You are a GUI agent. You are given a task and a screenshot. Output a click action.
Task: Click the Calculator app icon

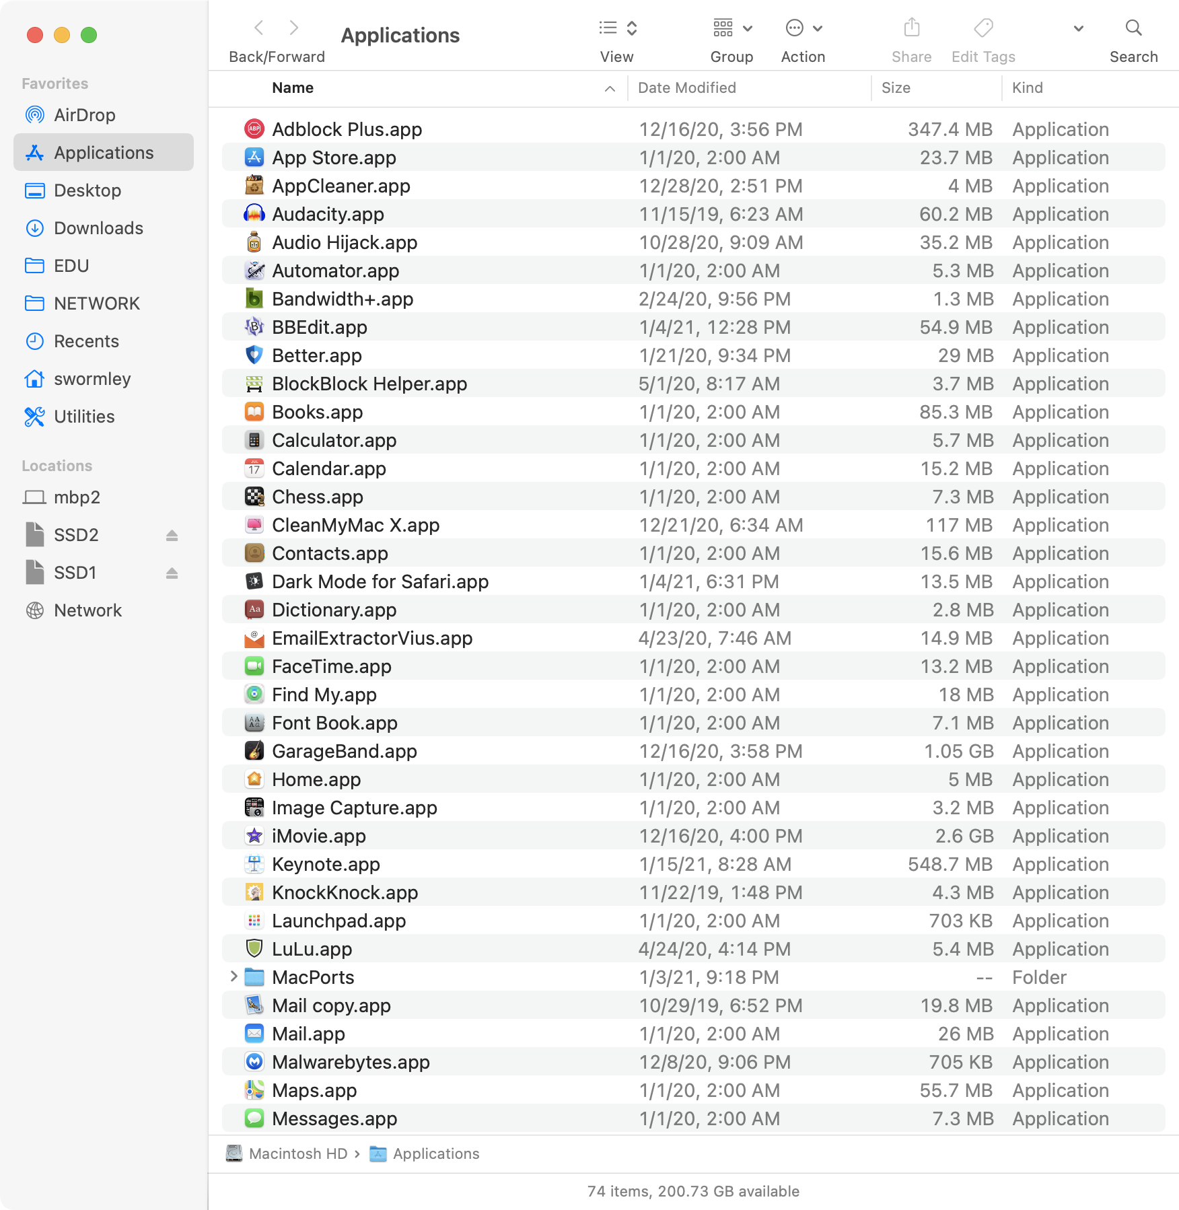point(254,439)
